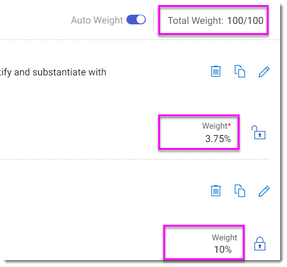
Task: Edit the question weighted 3.75% using pencil
Action: point(264,71)
